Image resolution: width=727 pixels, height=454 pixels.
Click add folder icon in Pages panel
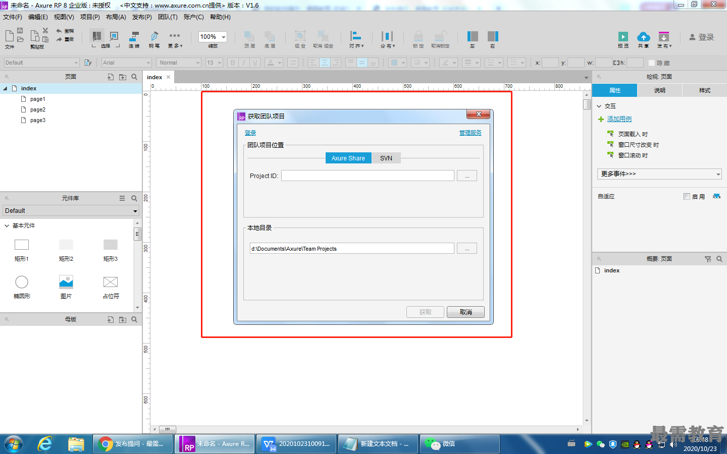click(123, 77)
